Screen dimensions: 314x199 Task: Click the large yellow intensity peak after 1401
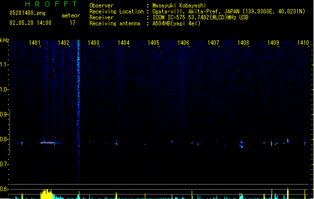47,194
